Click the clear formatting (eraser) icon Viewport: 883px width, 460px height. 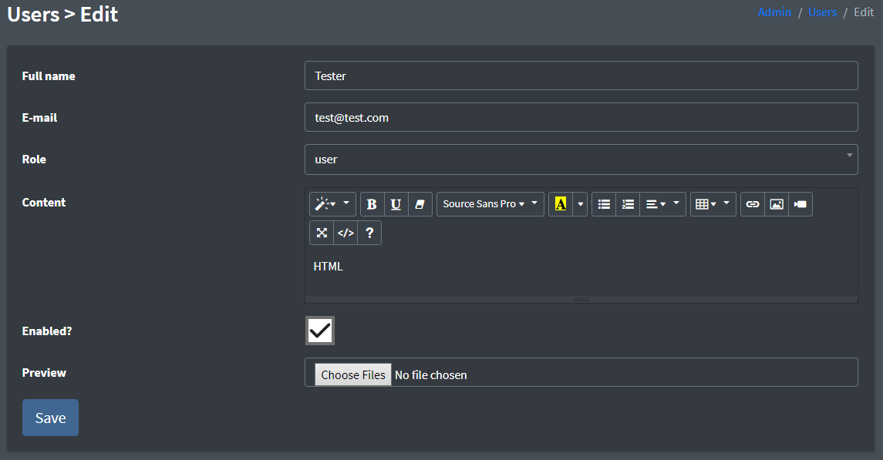coord(420,203)
